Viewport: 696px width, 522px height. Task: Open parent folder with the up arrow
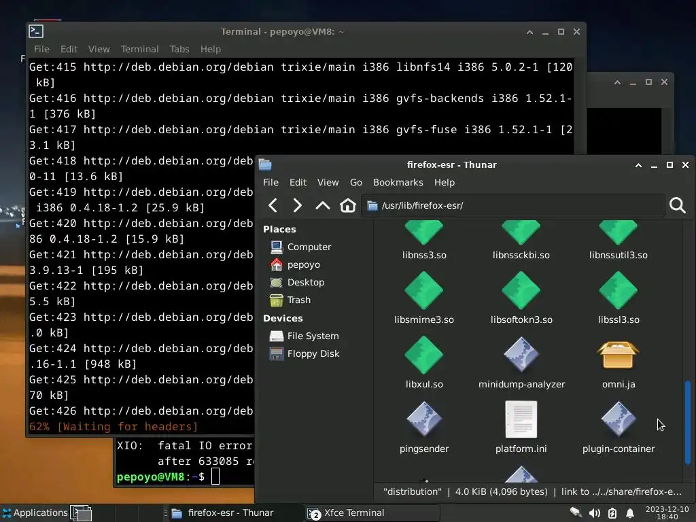pyautogui.click(x=323, y=205)
